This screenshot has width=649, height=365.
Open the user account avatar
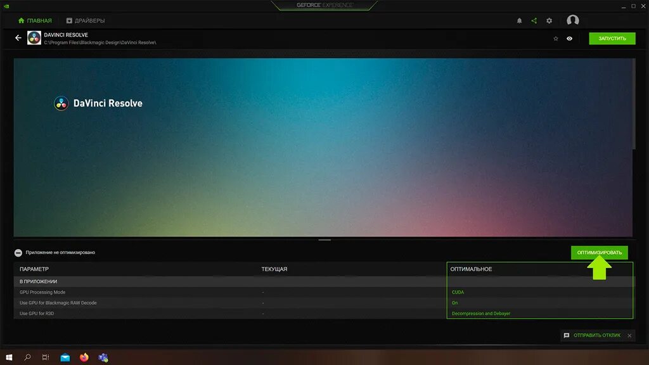click(x=573, y=20)
